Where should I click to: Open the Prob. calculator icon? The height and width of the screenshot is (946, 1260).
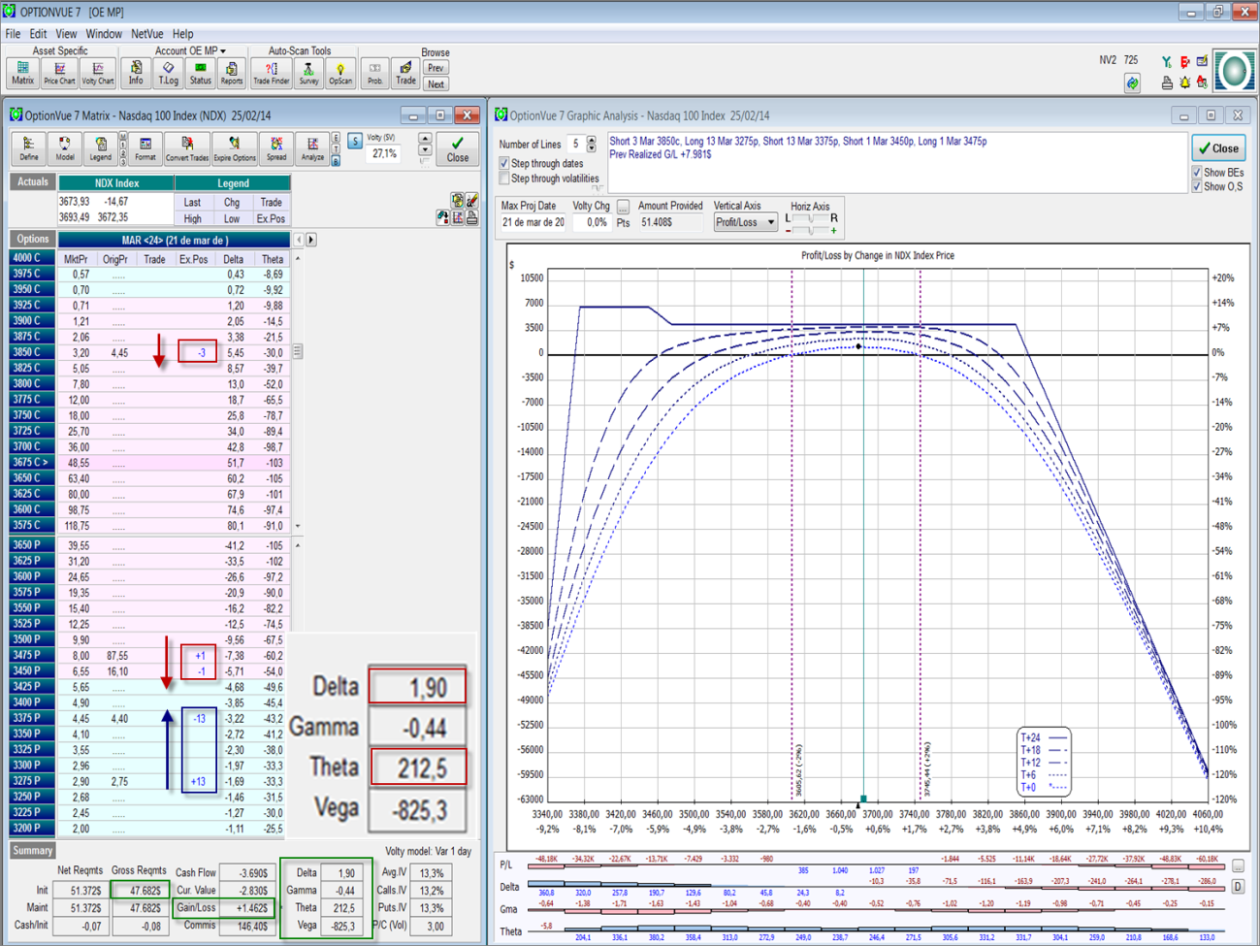pos(374,73)
